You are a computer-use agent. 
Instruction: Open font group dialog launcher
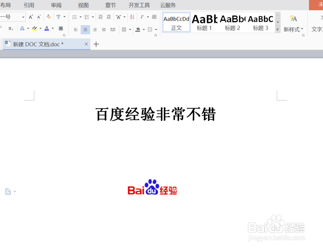(64, 35)
